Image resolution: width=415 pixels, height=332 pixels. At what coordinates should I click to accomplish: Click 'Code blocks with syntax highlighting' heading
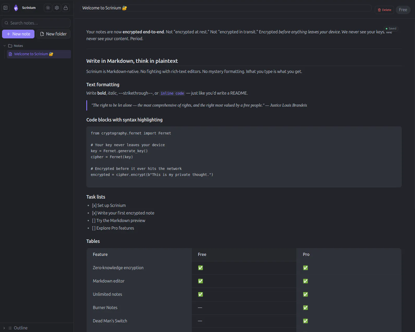click(x=124, y=120)
